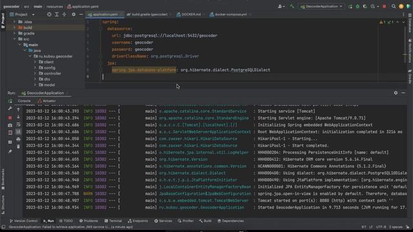This screenshot has width=413, height=232.
Task: Print console output with printer icon
Action: coord(18,139)
